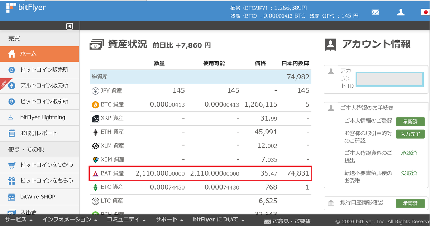The width and height of the screenshot is (430, 226).
Task: Open ビットコイン販売所 menu item
Action: (39, 70)
